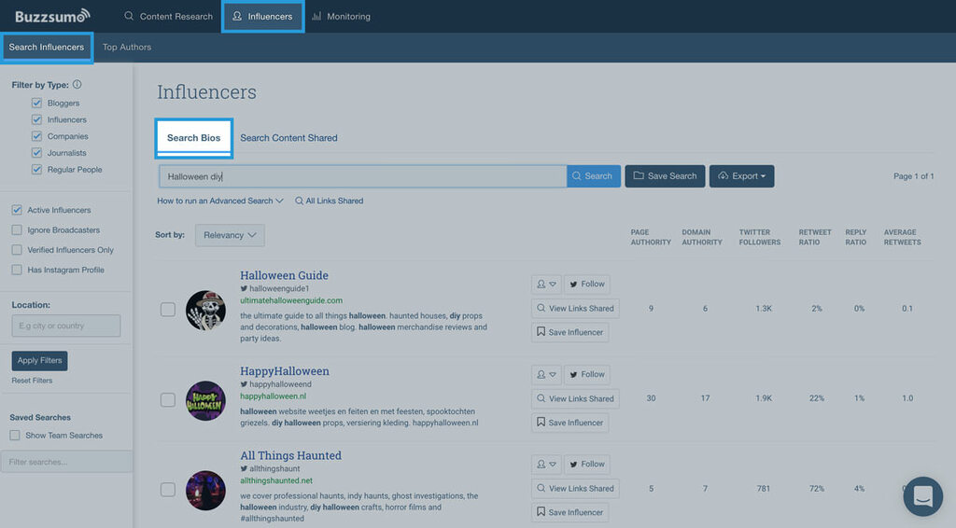Click the blue Search button
The height and width of the screenshot is (528, 956).
pyautogui.click(x=593, y=176)
